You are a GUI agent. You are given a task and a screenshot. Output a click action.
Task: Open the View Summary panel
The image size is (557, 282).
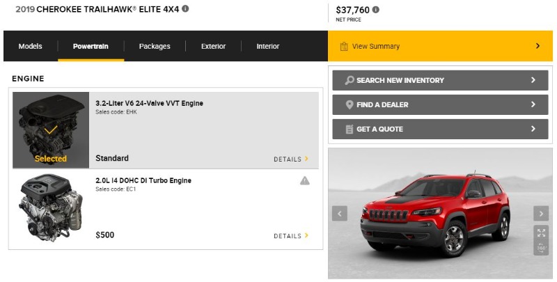pos(440,46)
